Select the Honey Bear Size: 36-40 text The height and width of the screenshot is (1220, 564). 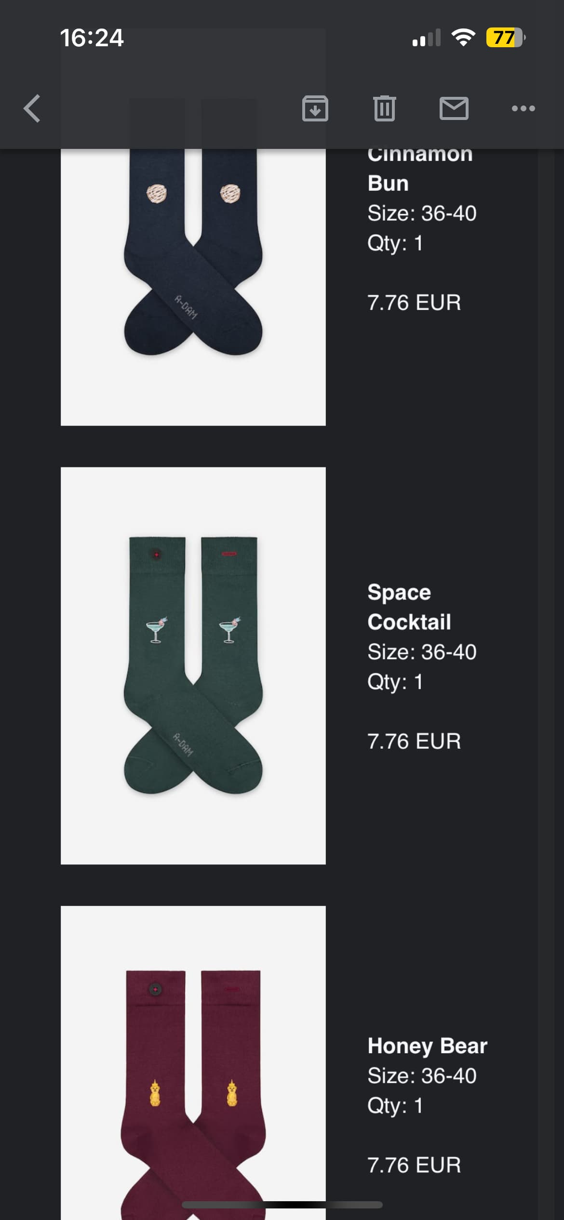click(422, 1075)
